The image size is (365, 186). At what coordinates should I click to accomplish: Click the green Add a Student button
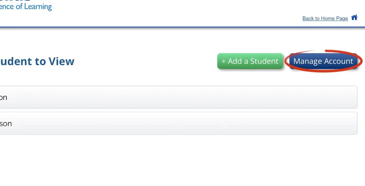pos(250,61)
